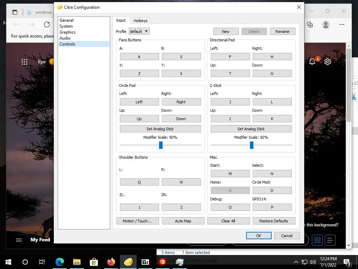Open the Profile default dropdown
Viewport: 358px width, 269px height.
[139, 31]
